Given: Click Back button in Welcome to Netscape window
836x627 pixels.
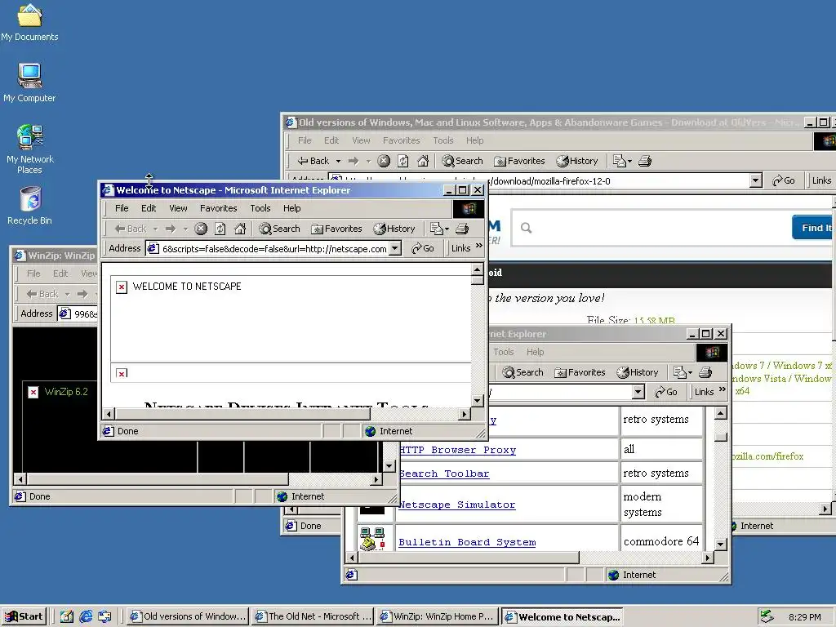Looking at the screenshot, I should click(x=130, y=229).
